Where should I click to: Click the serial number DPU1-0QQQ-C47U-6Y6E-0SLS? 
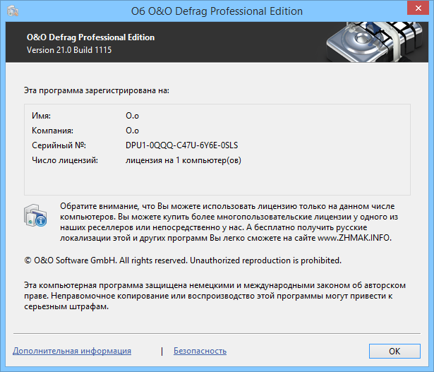click(x=181, y=145)
